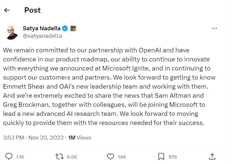View analytics via the 1M Views link

pos(80,138)
